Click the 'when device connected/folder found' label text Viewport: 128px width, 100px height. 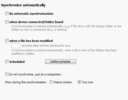click(36, 22)
